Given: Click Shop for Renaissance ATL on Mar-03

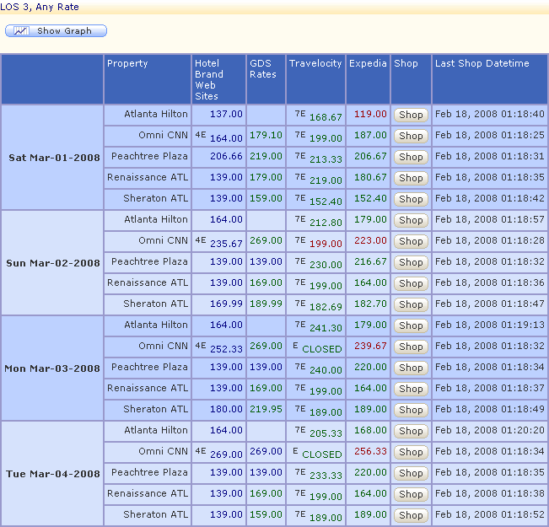Looking at the screenshot, I should (x=411, y=389).
